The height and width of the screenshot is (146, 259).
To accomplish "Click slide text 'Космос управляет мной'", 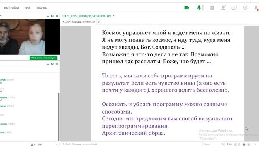I will (134, 32).
